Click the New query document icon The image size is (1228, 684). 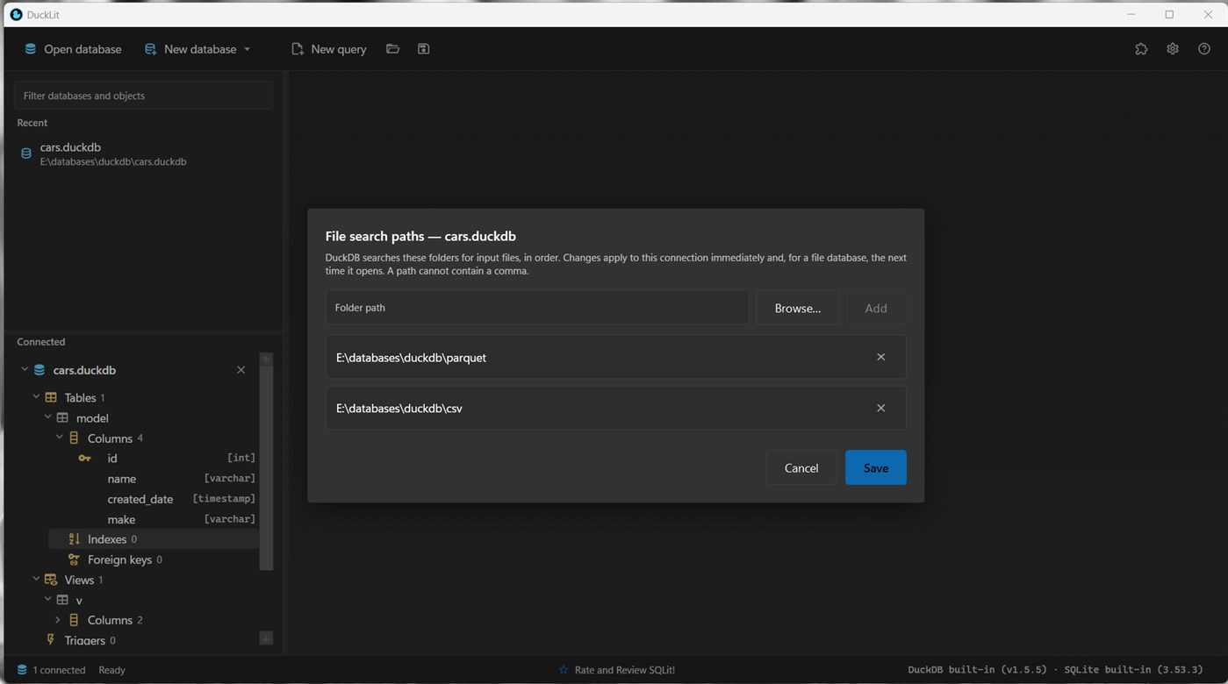[298, 49]
